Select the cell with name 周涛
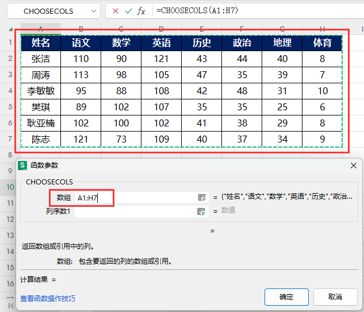Image resolution: width=364 pixels, height=312 pixels. tap(41, 75)
